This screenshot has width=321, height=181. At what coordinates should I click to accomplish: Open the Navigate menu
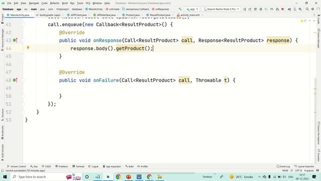[34, 3]
